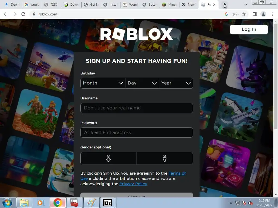Click the muted volume tray icon
This screenshot has width=278, height=208.
[251, 203]
